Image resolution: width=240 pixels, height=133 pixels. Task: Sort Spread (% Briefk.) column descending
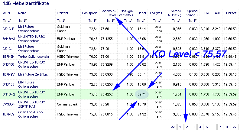[180, 21]
